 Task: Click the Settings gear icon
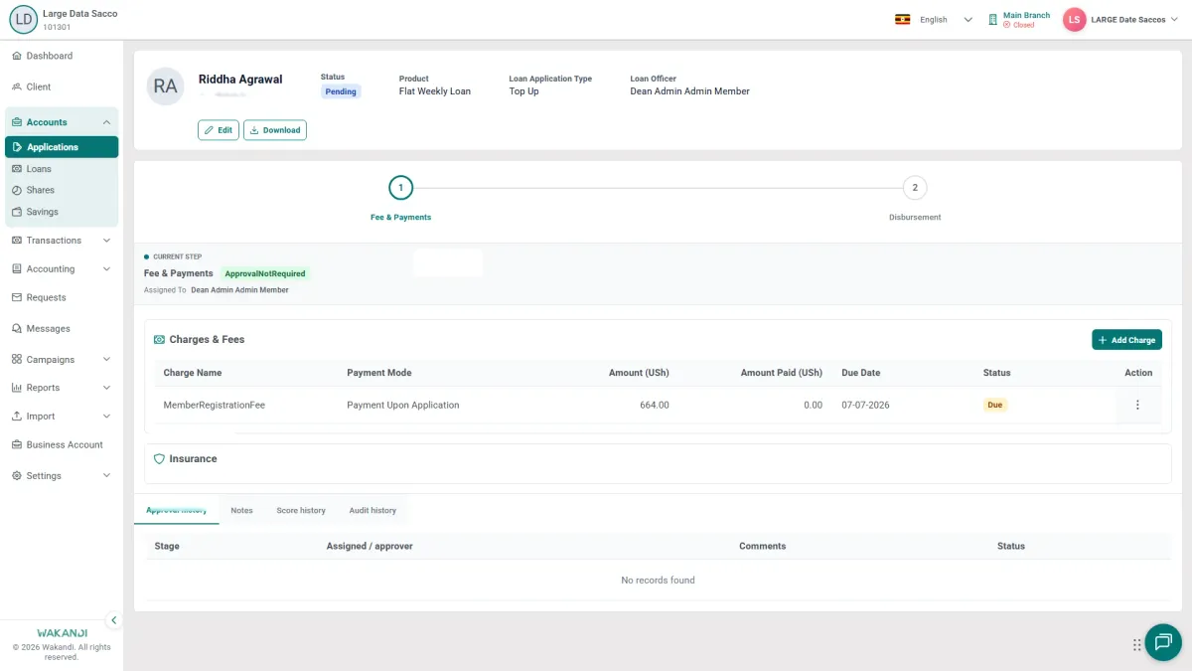[17, 475]
